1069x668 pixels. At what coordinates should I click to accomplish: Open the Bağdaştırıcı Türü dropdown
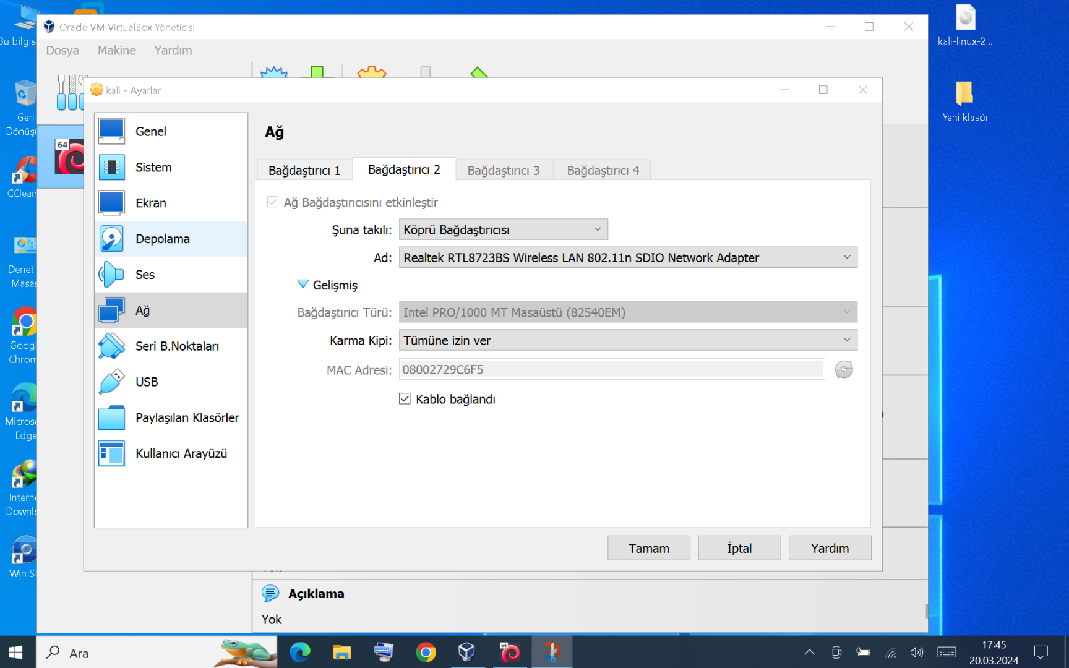click(x=628, y=312)
